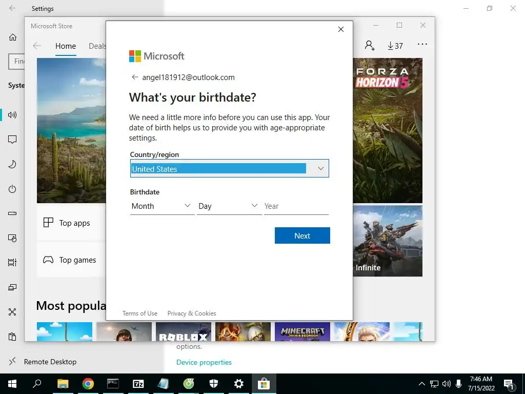The width and height of the screenshot is (525, 394).
Task: Open Top games tile
Action: pos(71,260)
